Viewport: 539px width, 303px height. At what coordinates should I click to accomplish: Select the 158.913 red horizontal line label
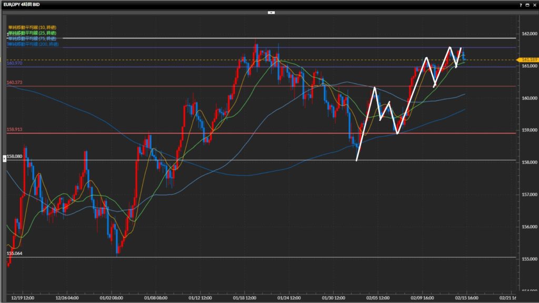(x=14, y=129)
